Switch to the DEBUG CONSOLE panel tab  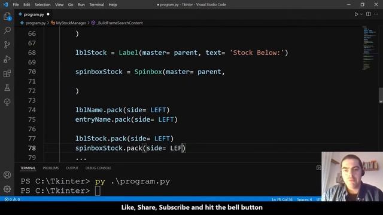(x=98, y=168)
